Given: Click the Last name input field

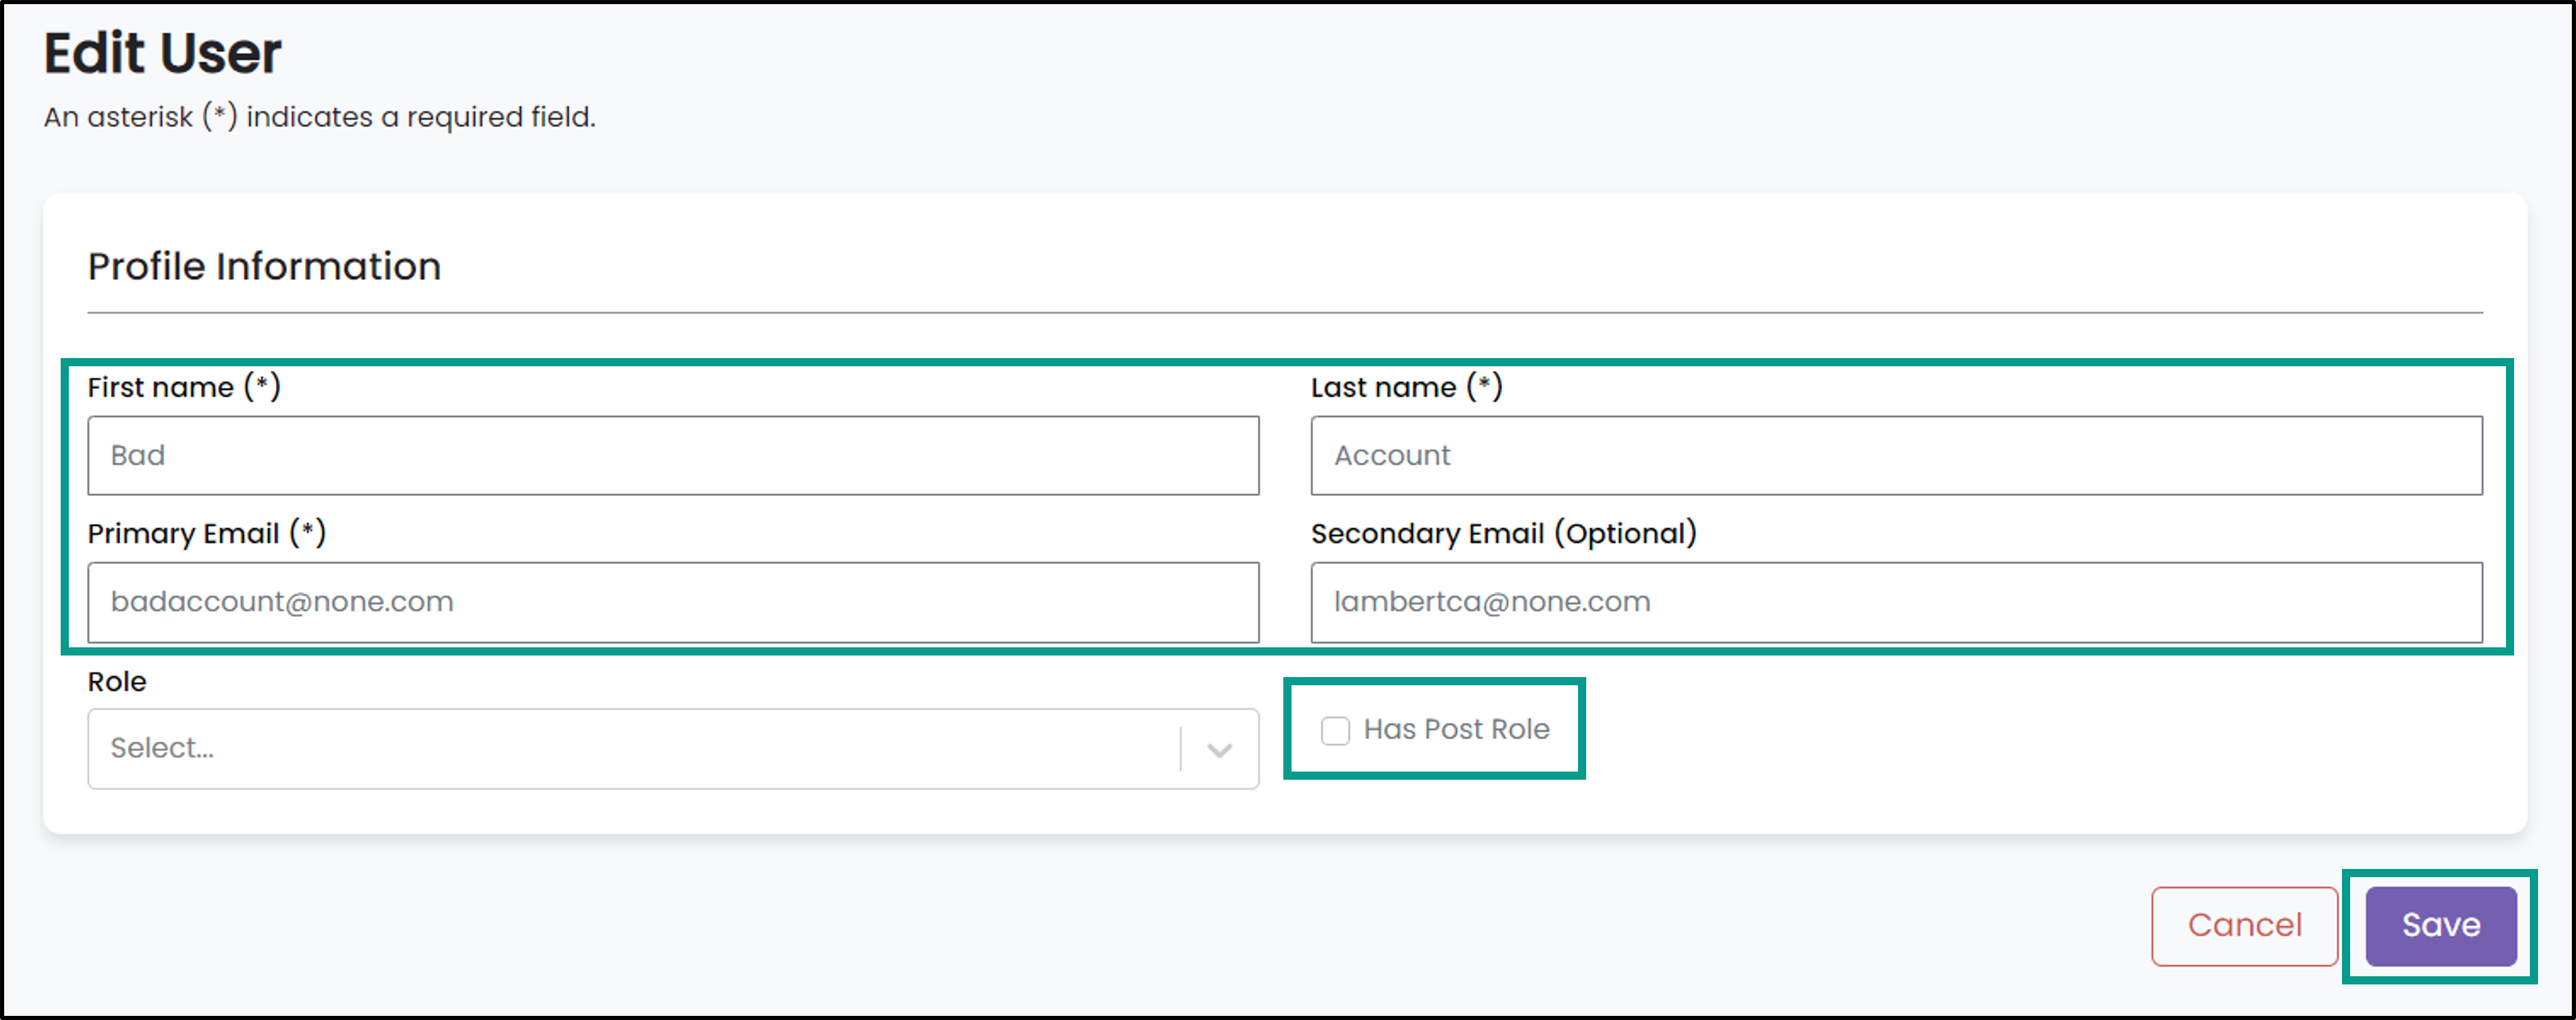Looking at the screenshot, I should tap(1896, 455).
